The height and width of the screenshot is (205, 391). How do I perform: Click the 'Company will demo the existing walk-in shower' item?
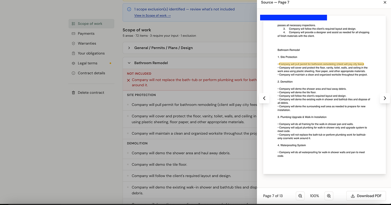pos(194,190)
